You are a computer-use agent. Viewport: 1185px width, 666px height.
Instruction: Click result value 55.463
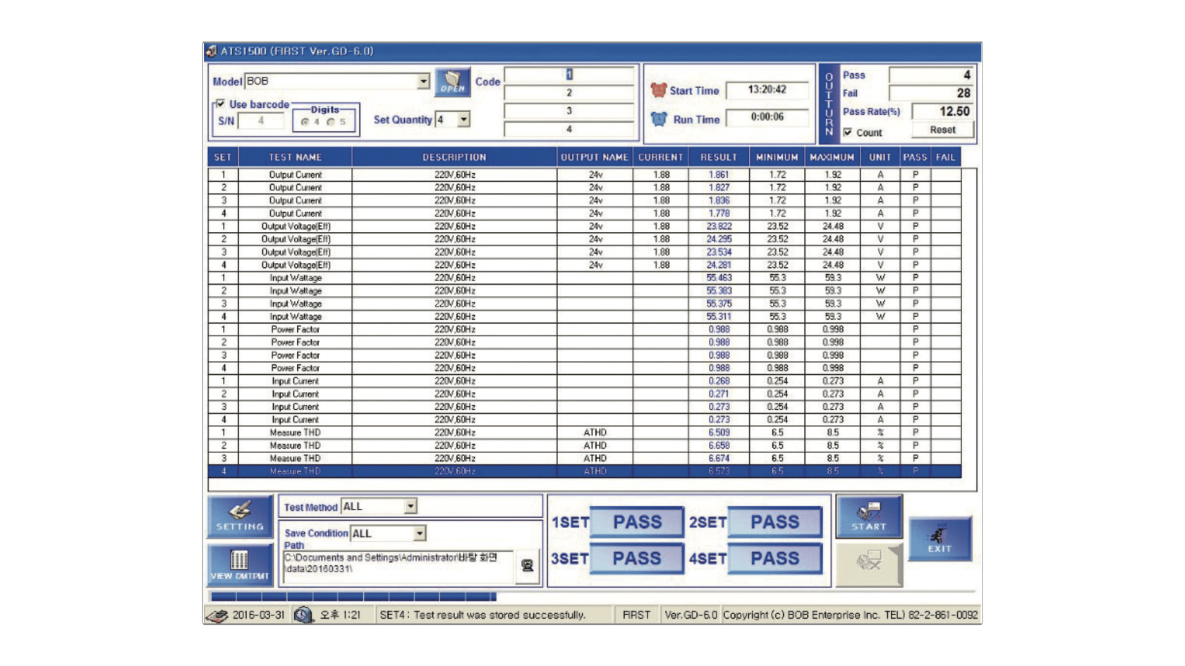coord(719,278)
